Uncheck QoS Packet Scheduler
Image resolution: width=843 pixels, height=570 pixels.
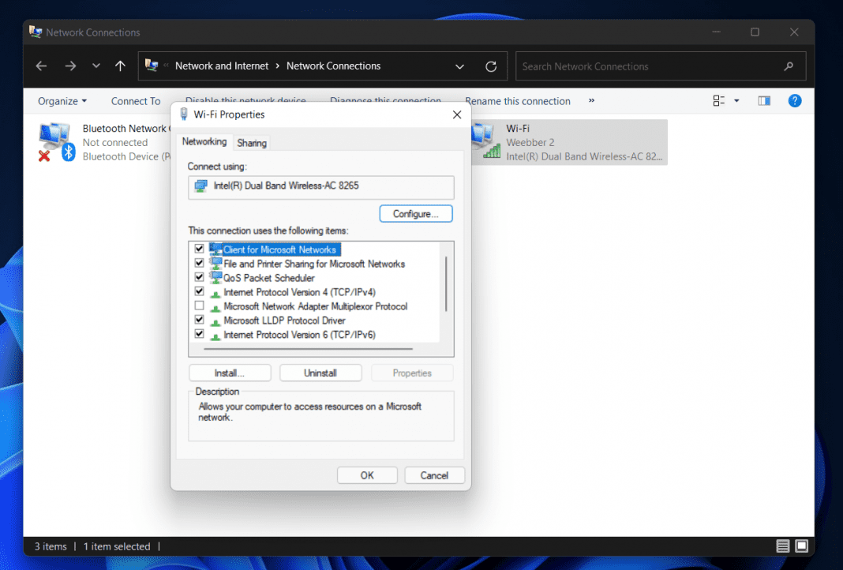(x=200, y=278)
